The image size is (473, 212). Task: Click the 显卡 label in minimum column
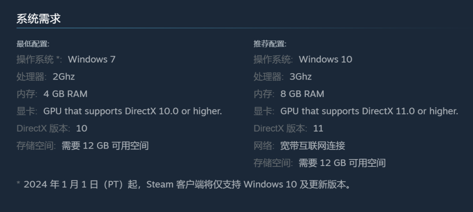(26, 111)
